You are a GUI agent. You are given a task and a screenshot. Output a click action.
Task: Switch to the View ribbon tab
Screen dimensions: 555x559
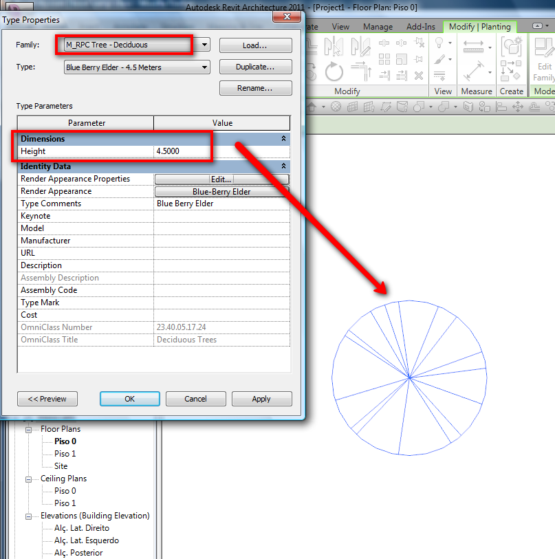coord(340,27)
